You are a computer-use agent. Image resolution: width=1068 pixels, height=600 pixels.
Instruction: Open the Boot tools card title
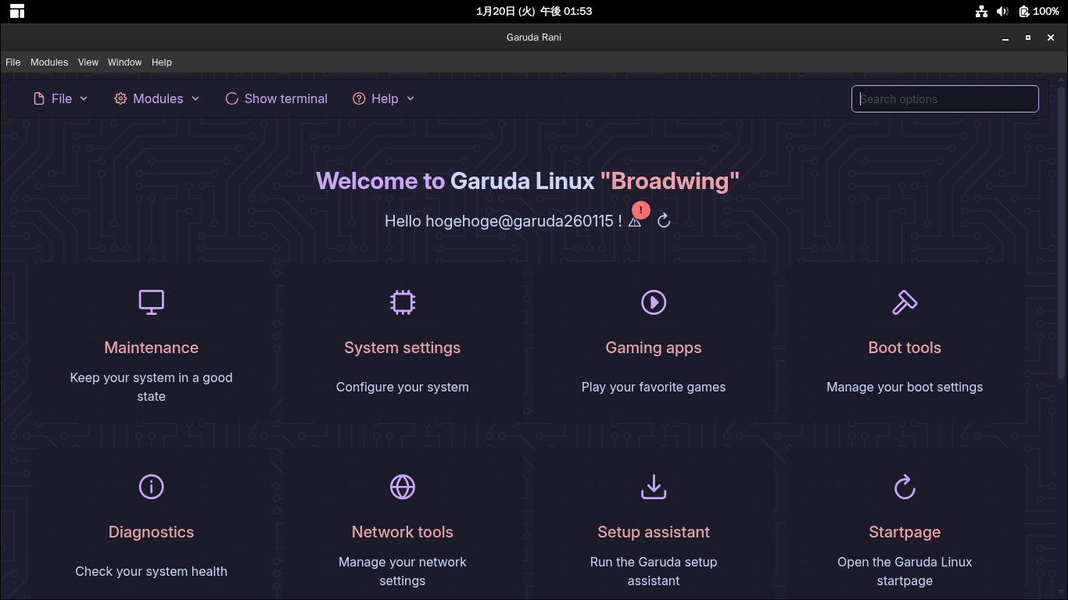[x=905, y=348]
